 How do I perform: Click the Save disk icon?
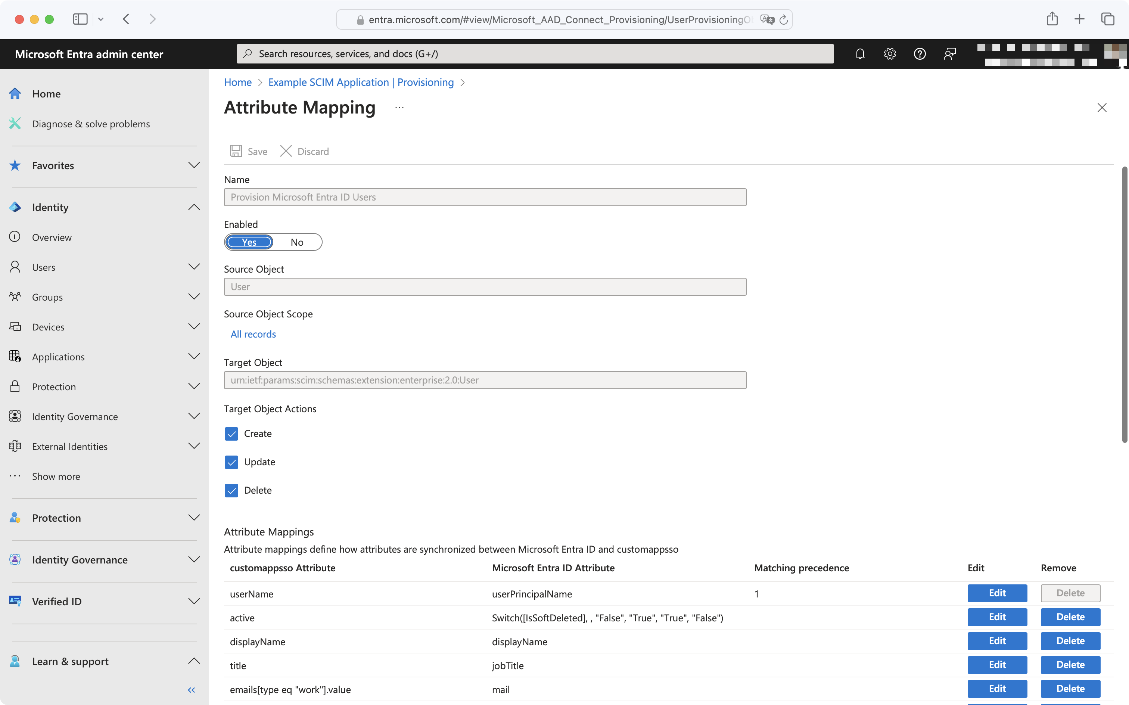(x=236, y=151)
